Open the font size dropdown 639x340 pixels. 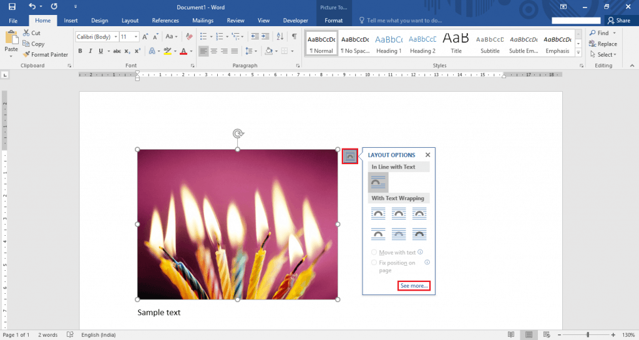point(135,37)
